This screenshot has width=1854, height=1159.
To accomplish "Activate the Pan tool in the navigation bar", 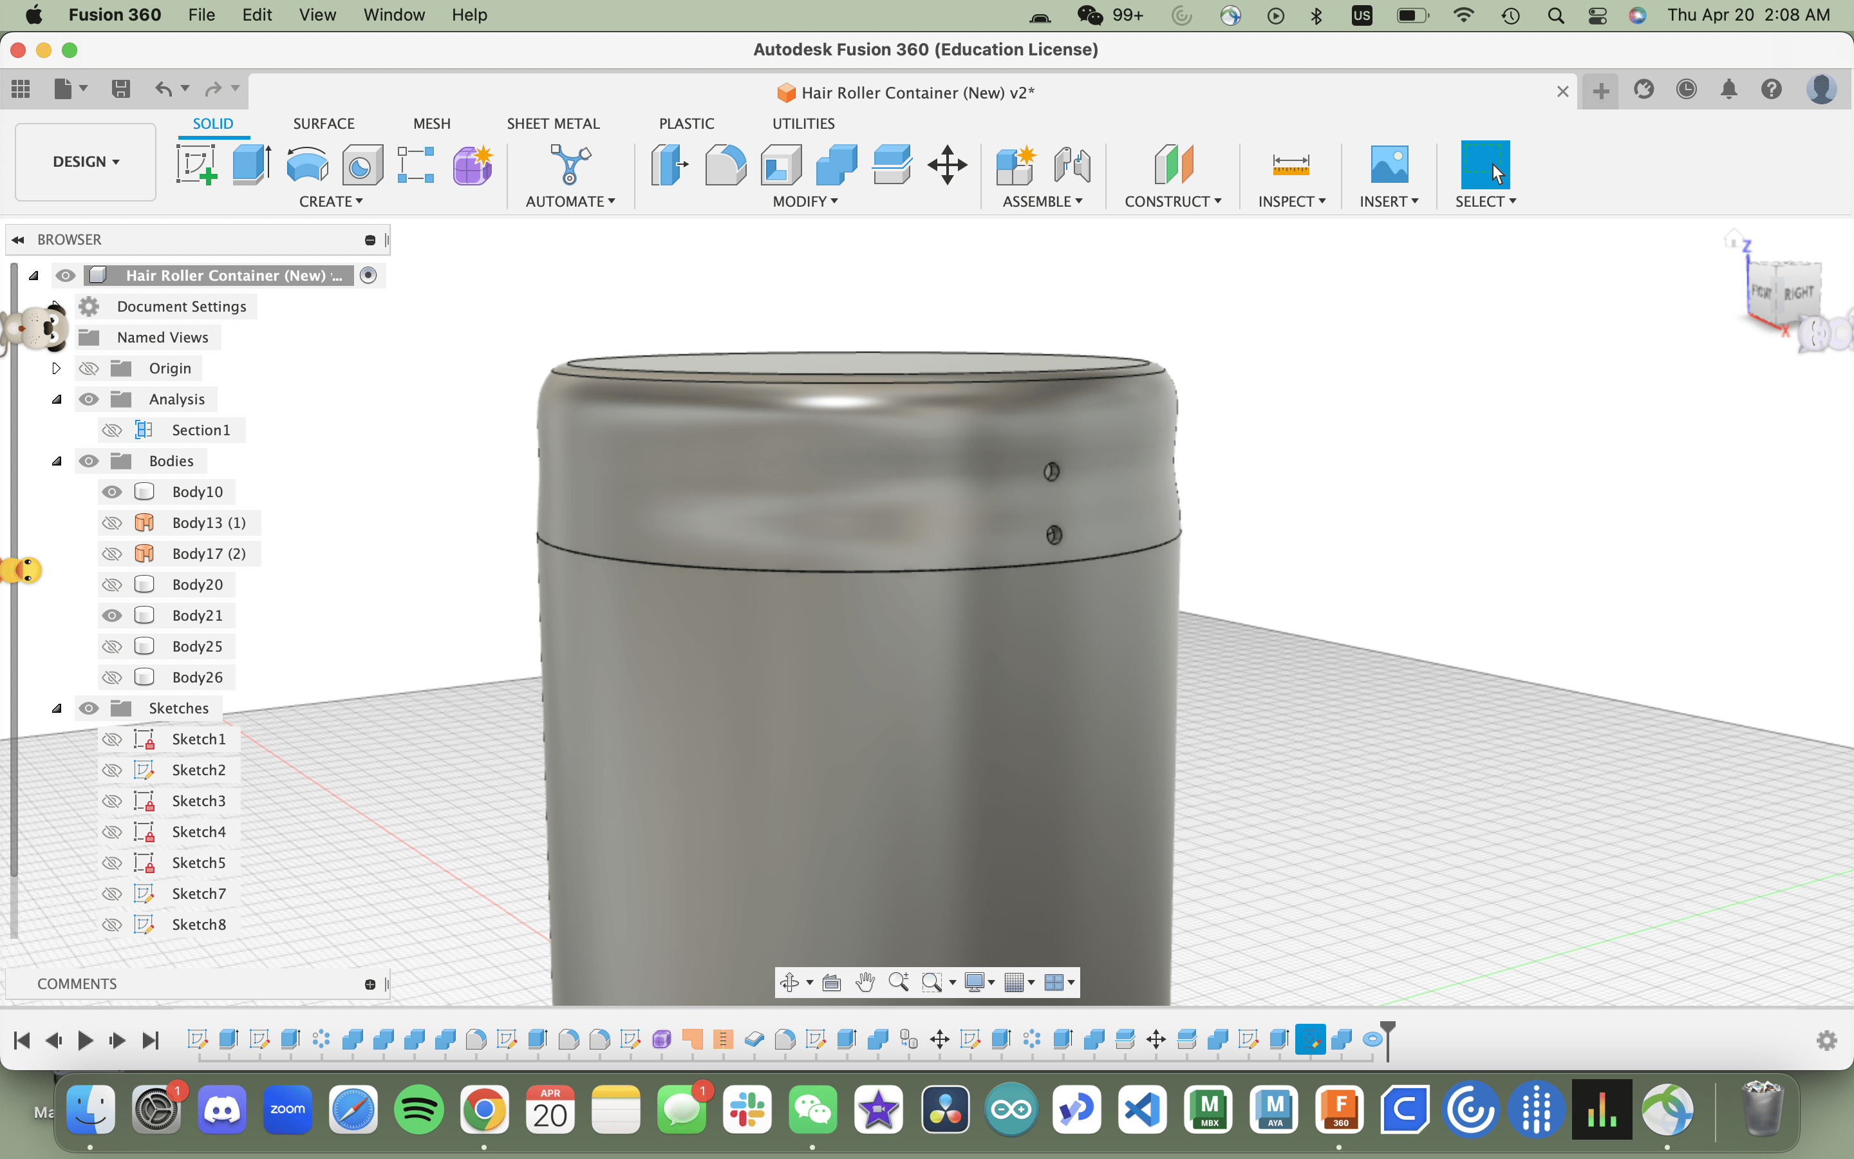I will (865, 982).
